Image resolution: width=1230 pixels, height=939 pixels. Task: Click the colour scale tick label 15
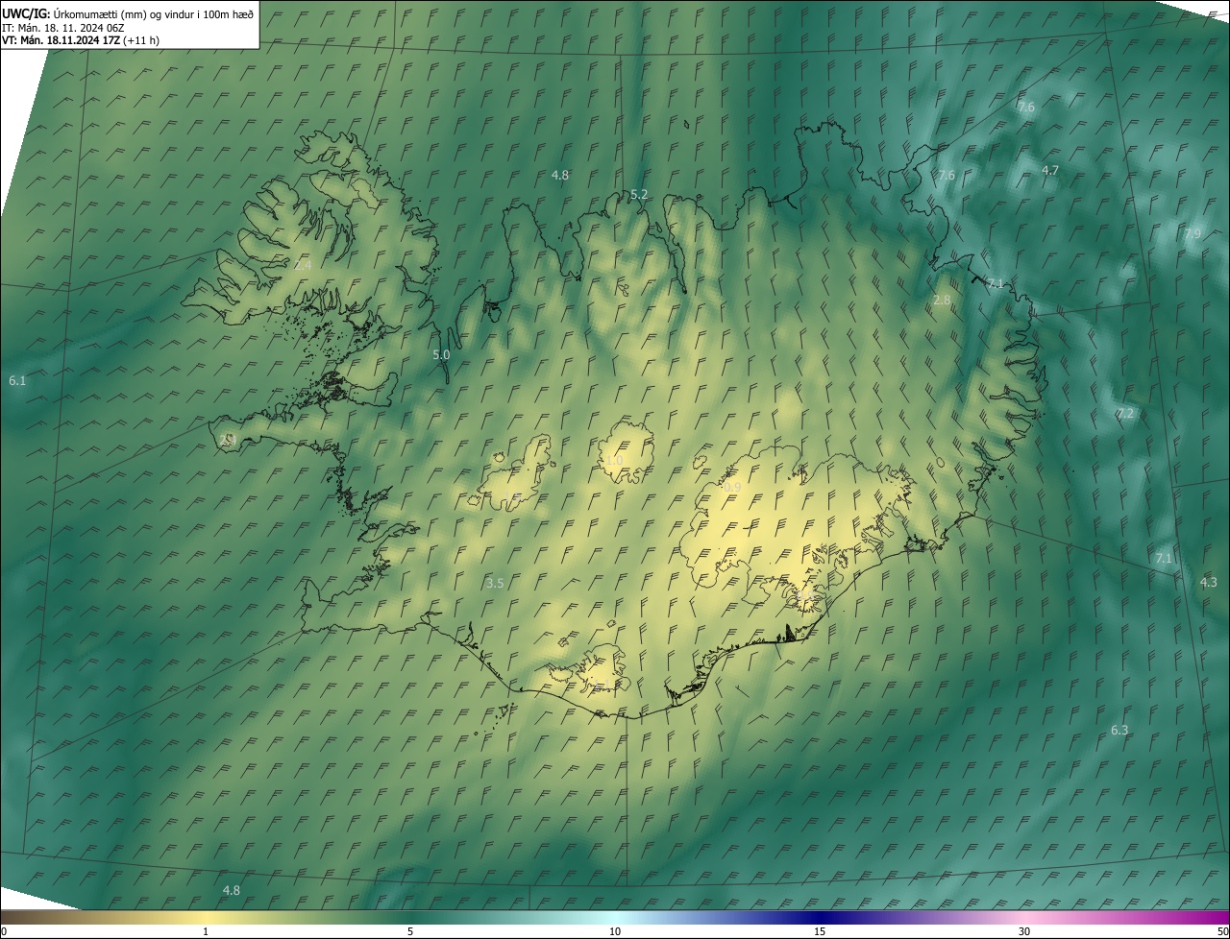pyautogui.click(x=820, y=931)
